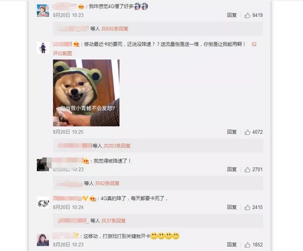Click thumbs-up icon next to 2701
This screenshot has width=303, height=251.
[x=247, y=170]
